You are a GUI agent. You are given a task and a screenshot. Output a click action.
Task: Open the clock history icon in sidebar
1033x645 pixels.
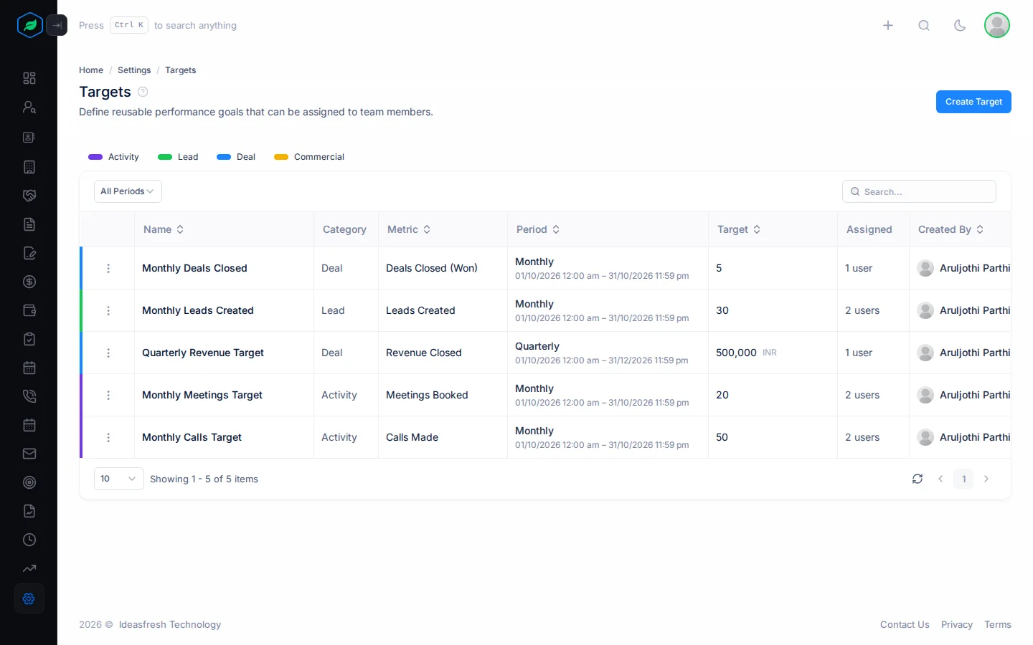coord(29,540)
